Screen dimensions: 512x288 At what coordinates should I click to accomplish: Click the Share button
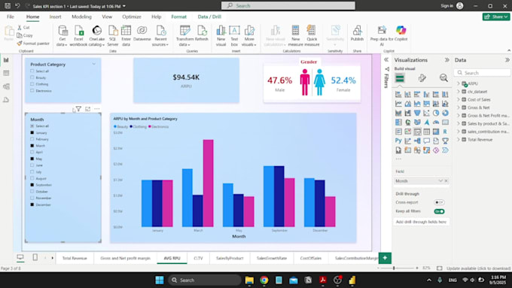click(x=496, y=17)
